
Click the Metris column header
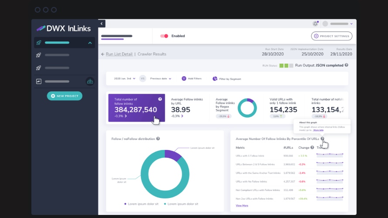click(240, 147)
